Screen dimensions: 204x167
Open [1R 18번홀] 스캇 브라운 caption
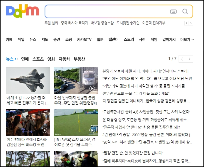pyautogui.click(x=75, y=142)
